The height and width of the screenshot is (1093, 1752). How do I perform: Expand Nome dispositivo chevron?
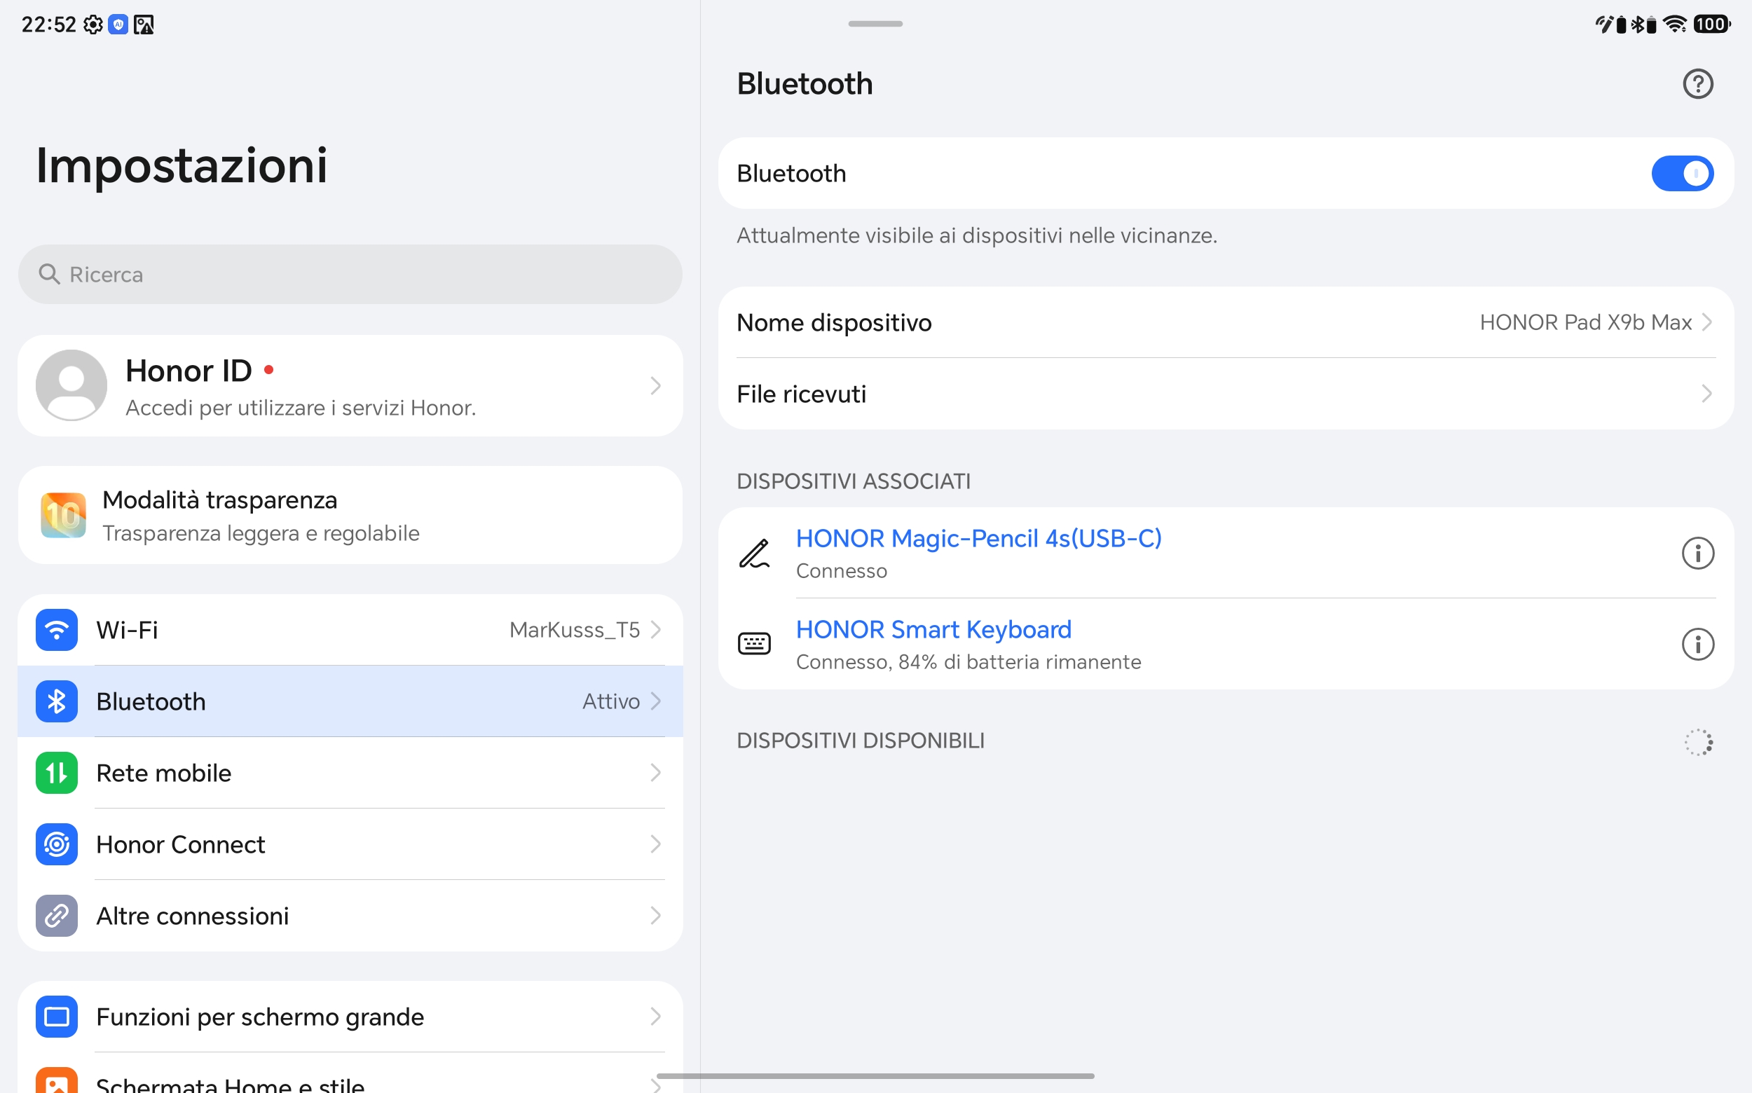(1706, 322)
